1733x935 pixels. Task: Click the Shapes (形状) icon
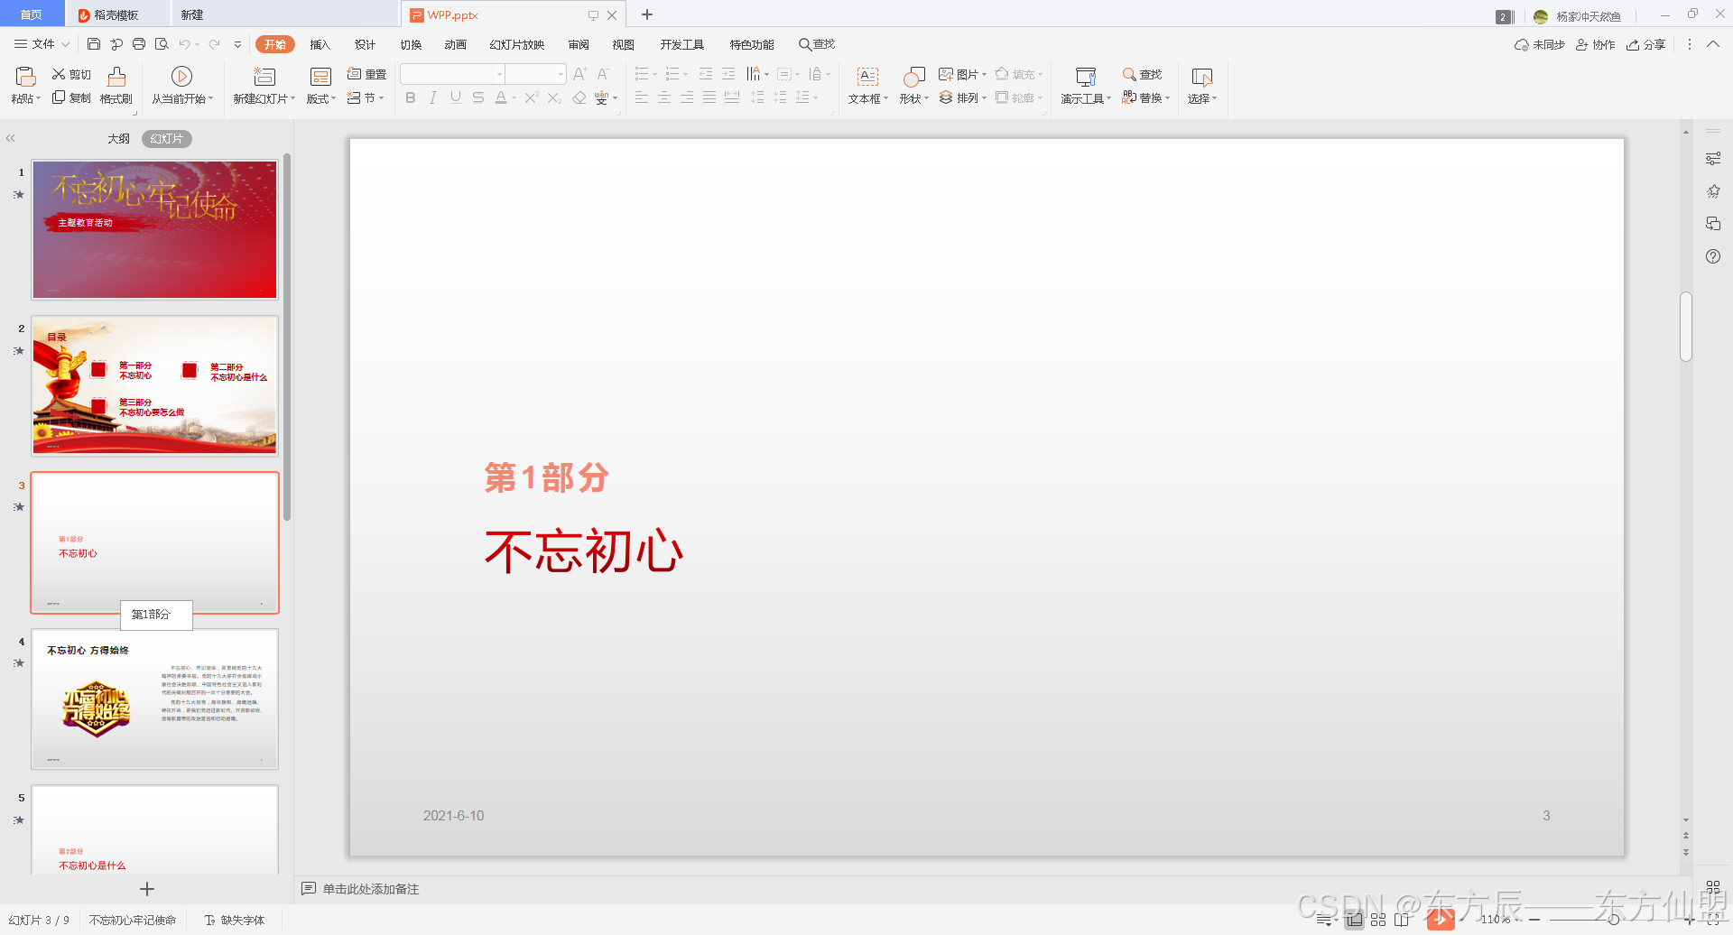[914, 77]
